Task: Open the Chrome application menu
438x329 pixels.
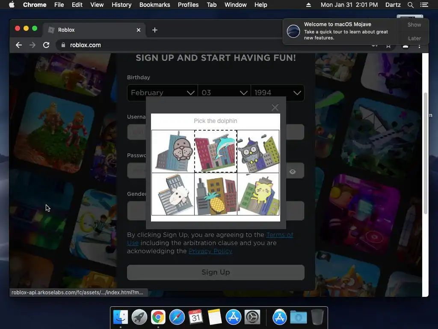Action: tap(35, 5)
